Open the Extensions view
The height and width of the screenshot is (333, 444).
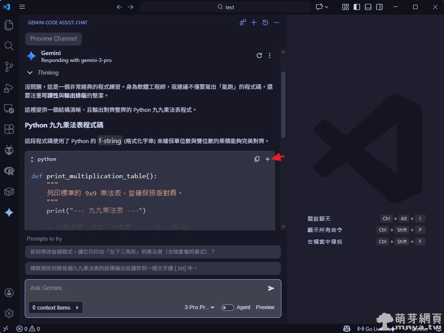point(9,129)
